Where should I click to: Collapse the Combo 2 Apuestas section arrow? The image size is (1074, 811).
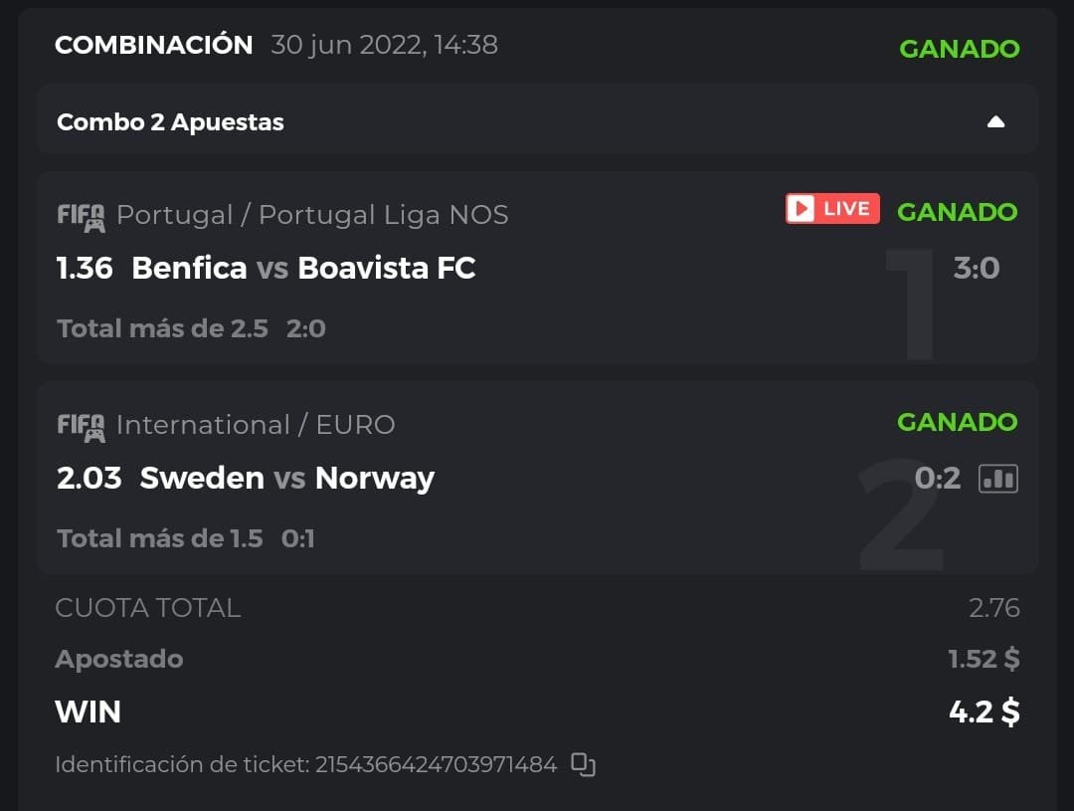[995, 122]
